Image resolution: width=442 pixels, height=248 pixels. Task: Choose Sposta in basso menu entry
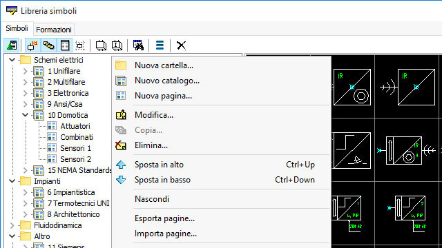coord(221,180)
